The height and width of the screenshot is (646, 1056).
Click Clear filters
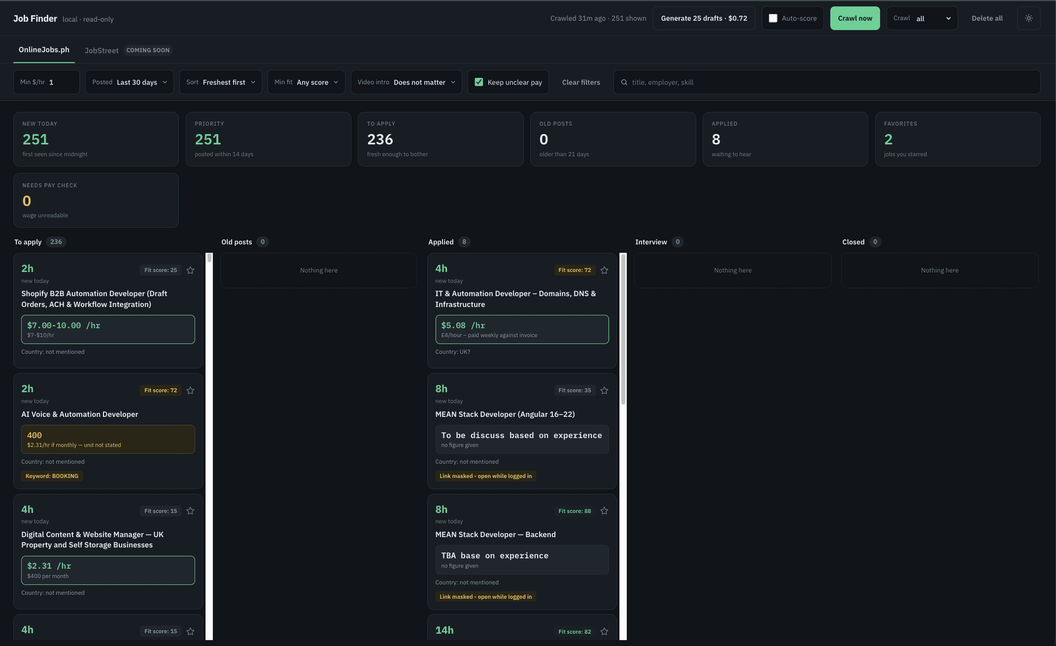point(581,82)
